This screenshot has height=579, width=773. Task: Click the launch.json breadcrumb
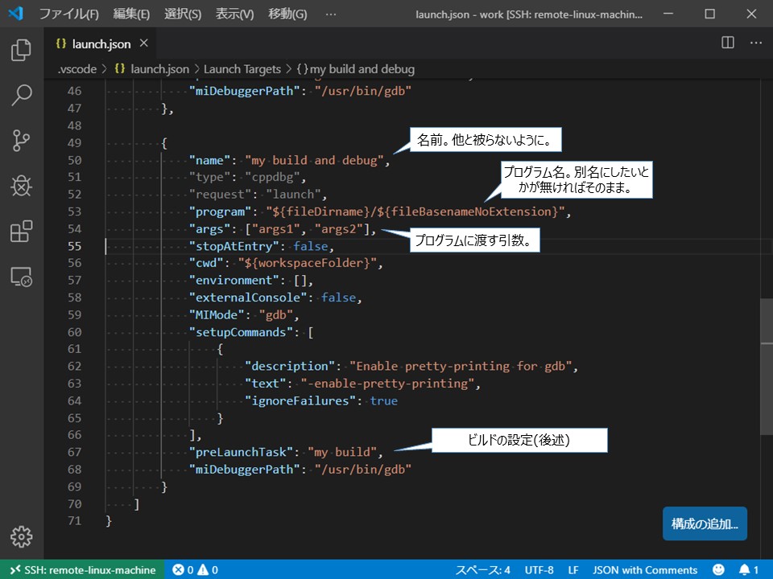152,69
